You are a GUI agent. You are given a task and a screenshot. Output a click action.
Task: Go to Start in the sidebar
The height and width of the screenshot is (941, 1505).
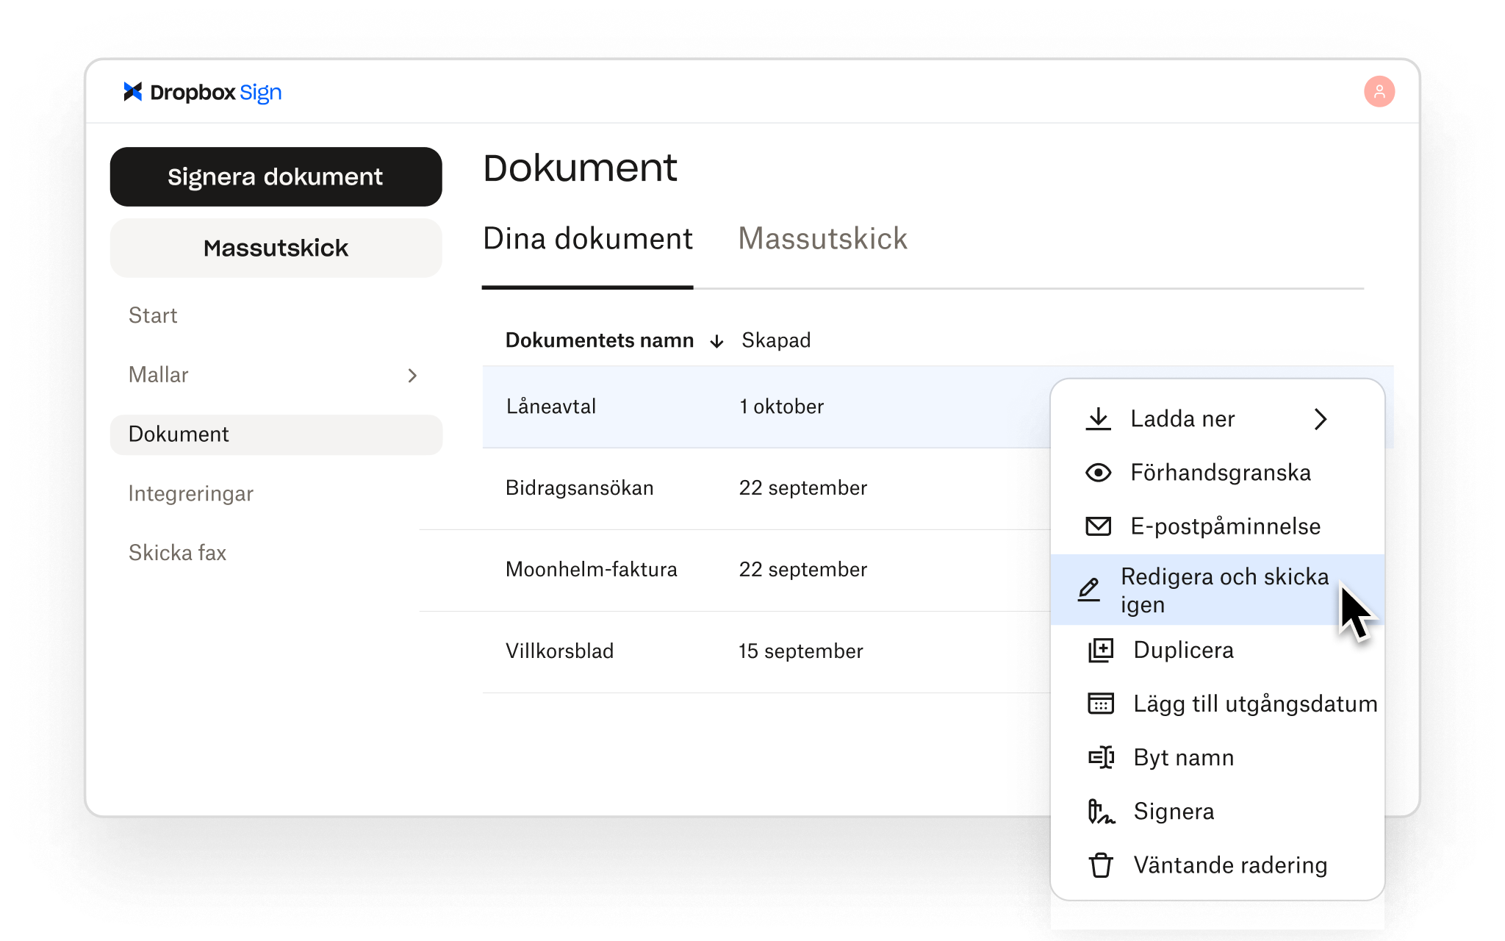153,316
